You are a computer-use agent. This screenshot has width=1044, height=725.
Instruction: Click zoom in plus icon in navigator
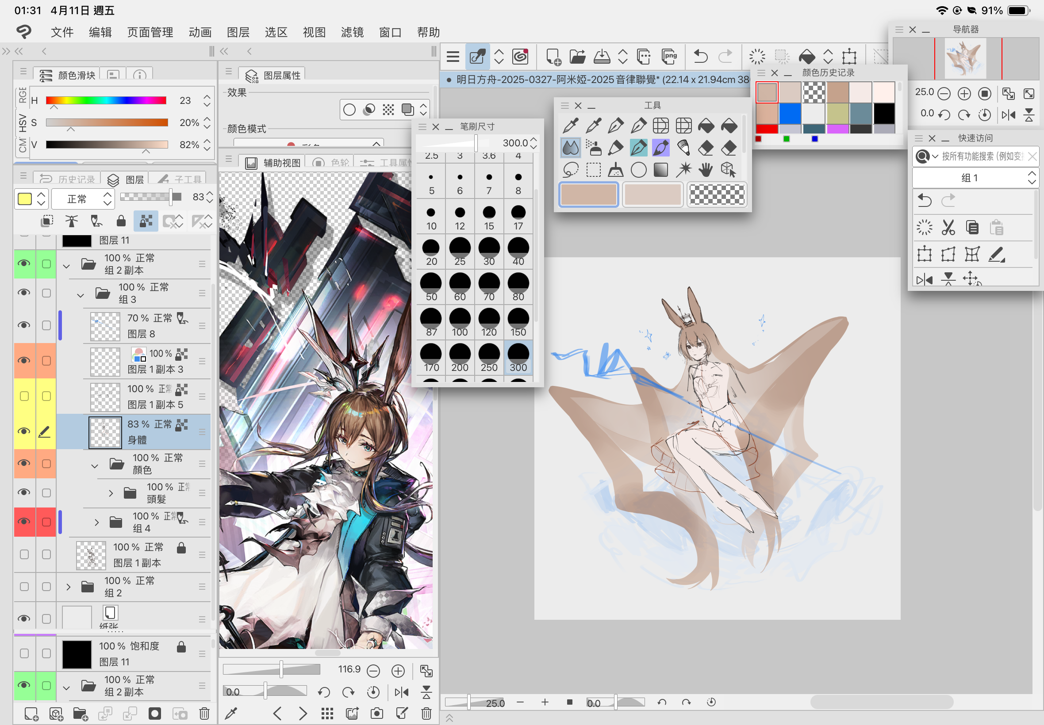963,94
